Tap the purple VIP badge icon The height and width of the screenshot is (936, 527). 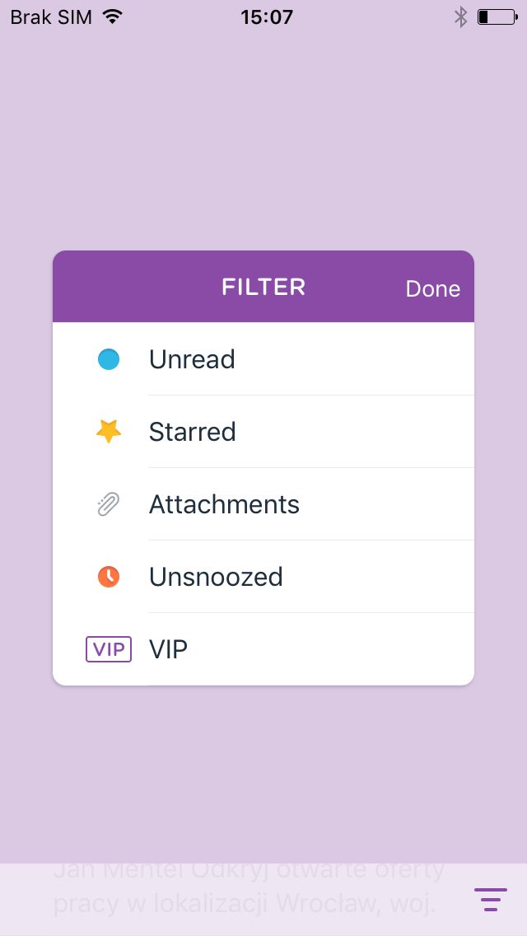tap(109, 649)
